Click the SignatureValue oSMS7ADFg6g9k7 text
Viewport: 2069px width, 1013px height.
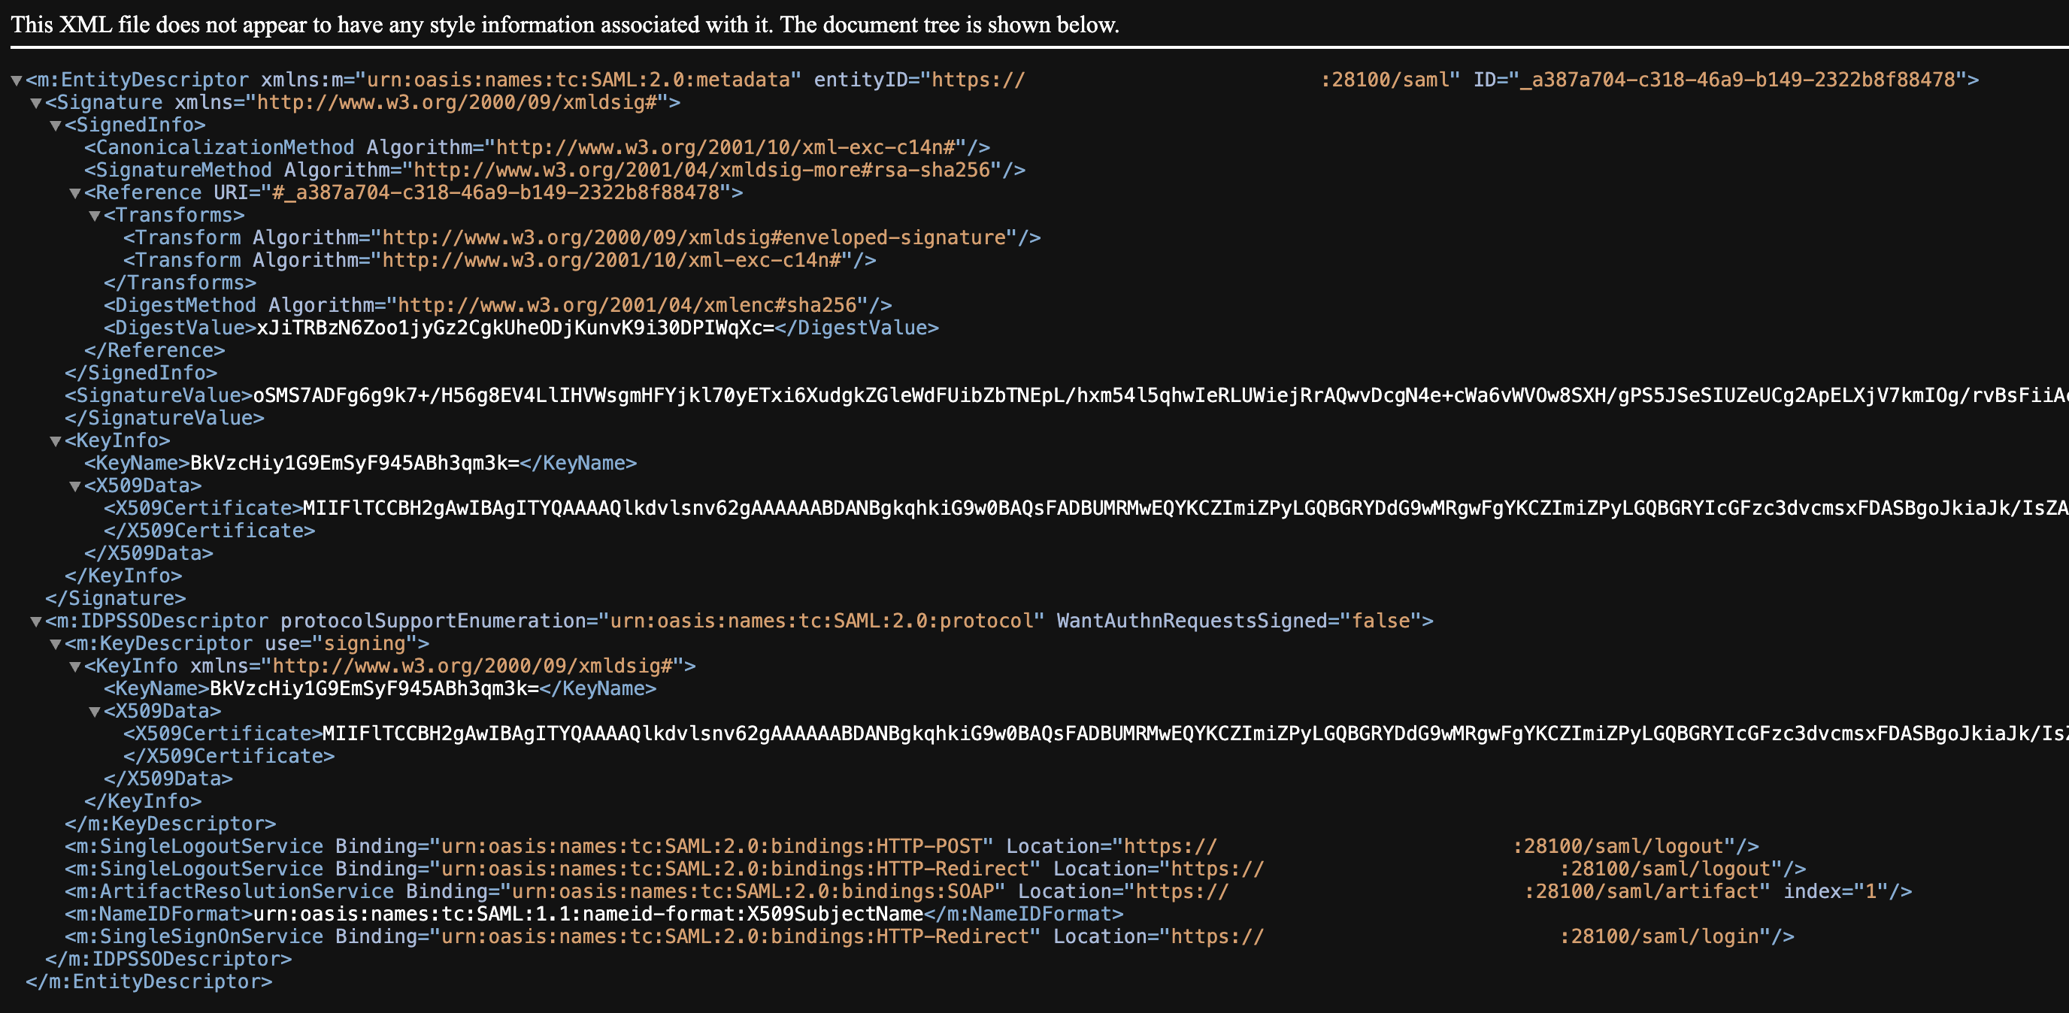(x=1161, y=395)
